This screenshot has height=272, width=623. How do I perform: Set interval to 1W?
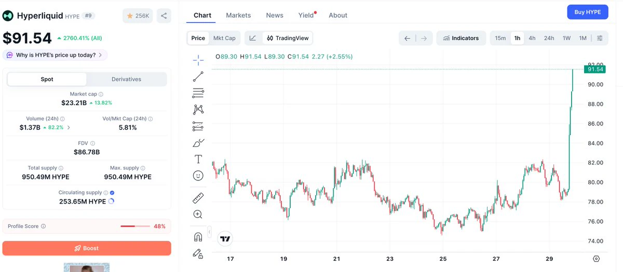[566, 38]
